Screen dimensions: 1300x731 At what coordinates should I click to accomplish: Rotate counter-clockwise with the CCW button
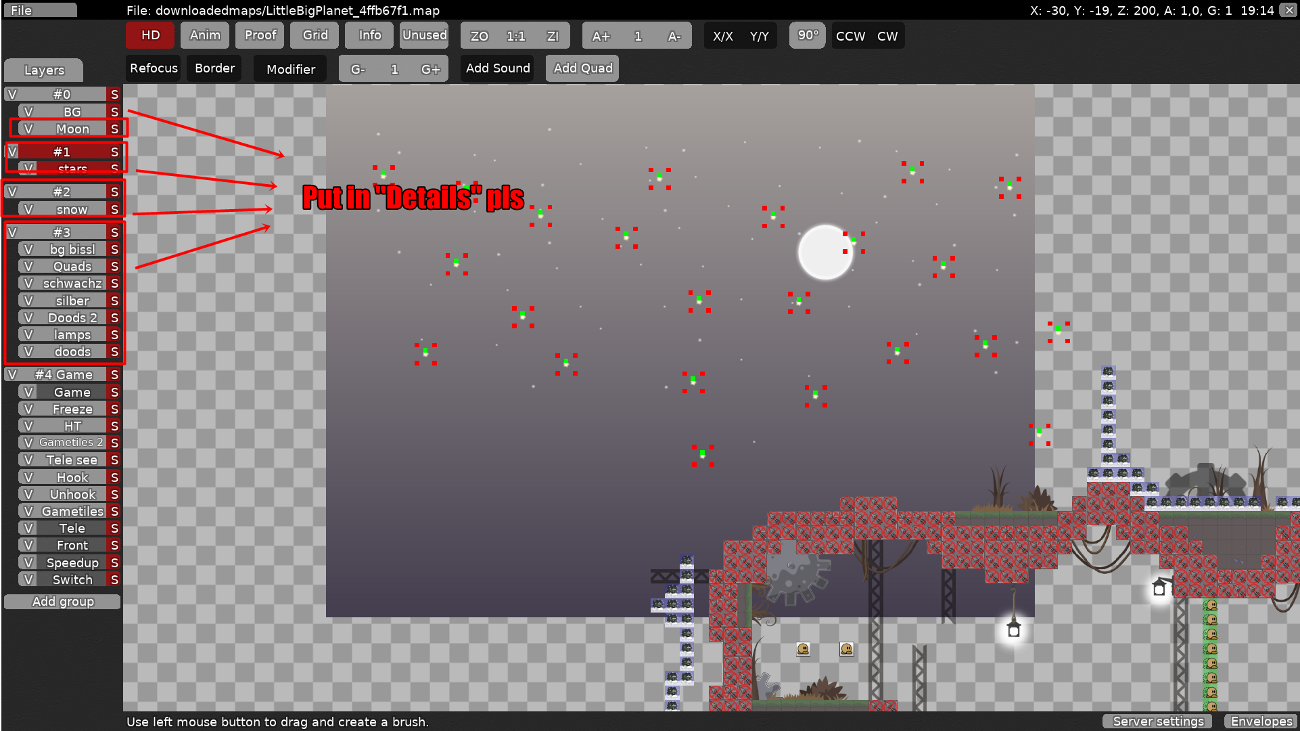850,36
